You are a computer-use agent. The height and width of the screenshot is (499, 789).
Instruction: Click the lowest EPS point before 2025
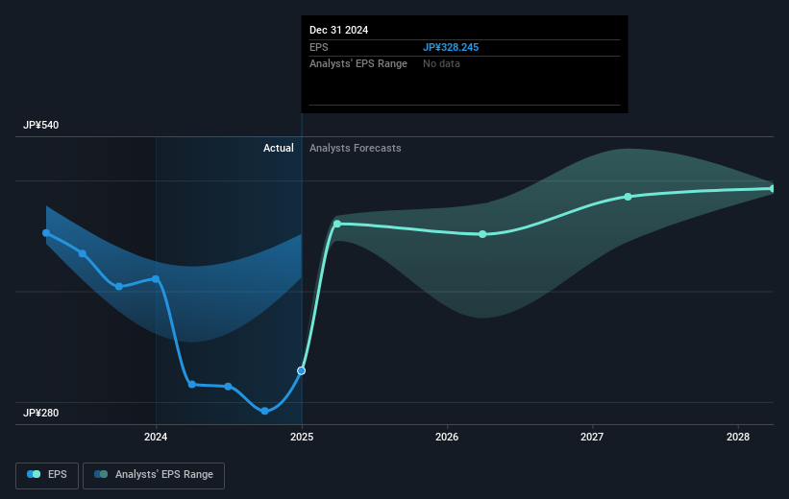[264, 411]
